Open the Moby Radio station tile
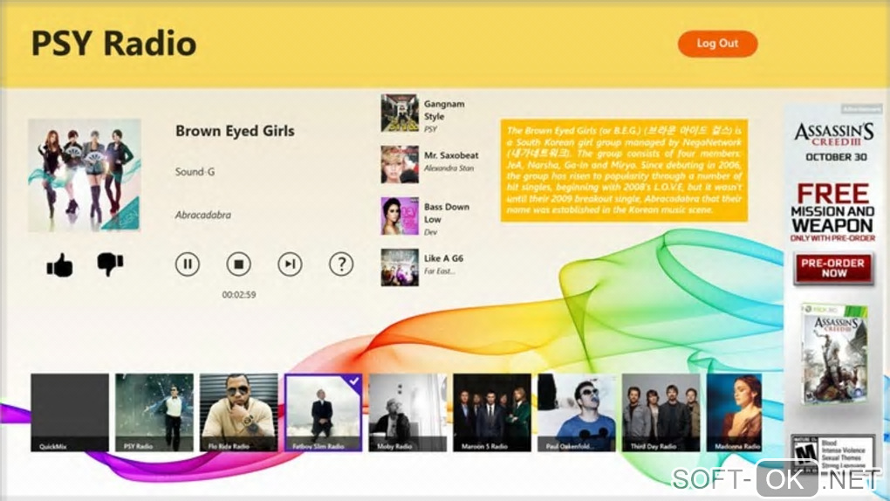Viewport: 890px width, 501px height. click(x=407, y=412)
